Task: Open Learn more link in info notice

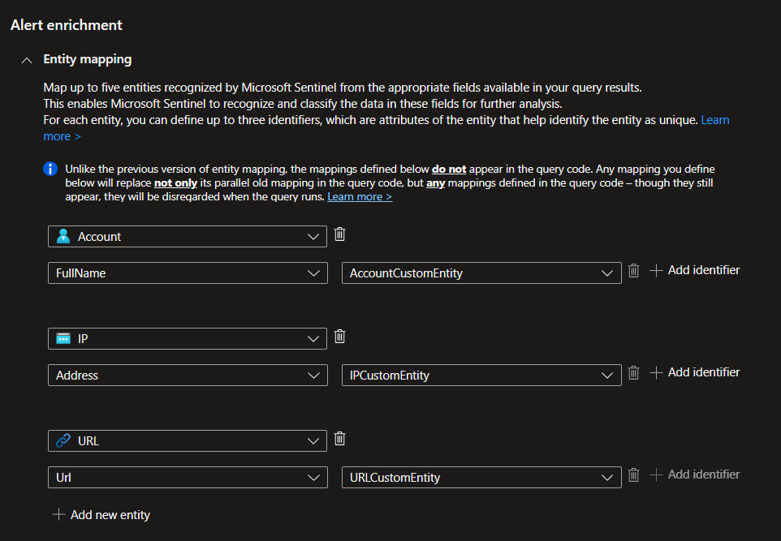Action: click(x=360, y=196)
